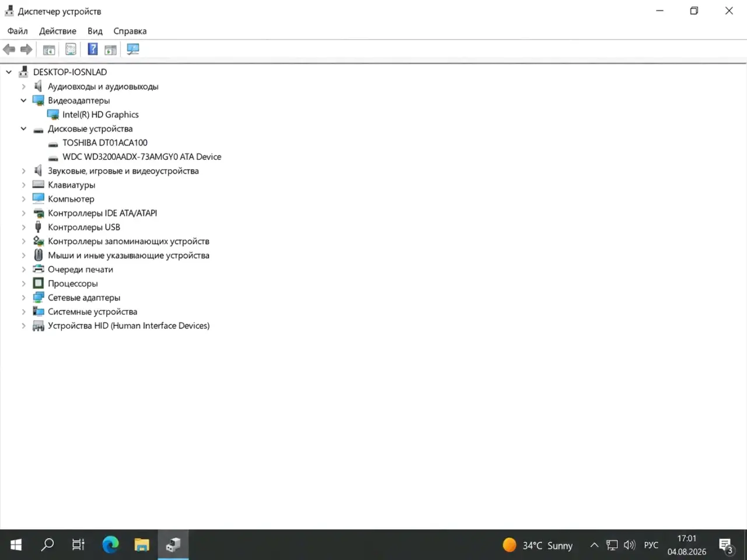Launch Microsoft Edge from the taskbar
Screen dimensions: 747x560
(x=110, y=545)
